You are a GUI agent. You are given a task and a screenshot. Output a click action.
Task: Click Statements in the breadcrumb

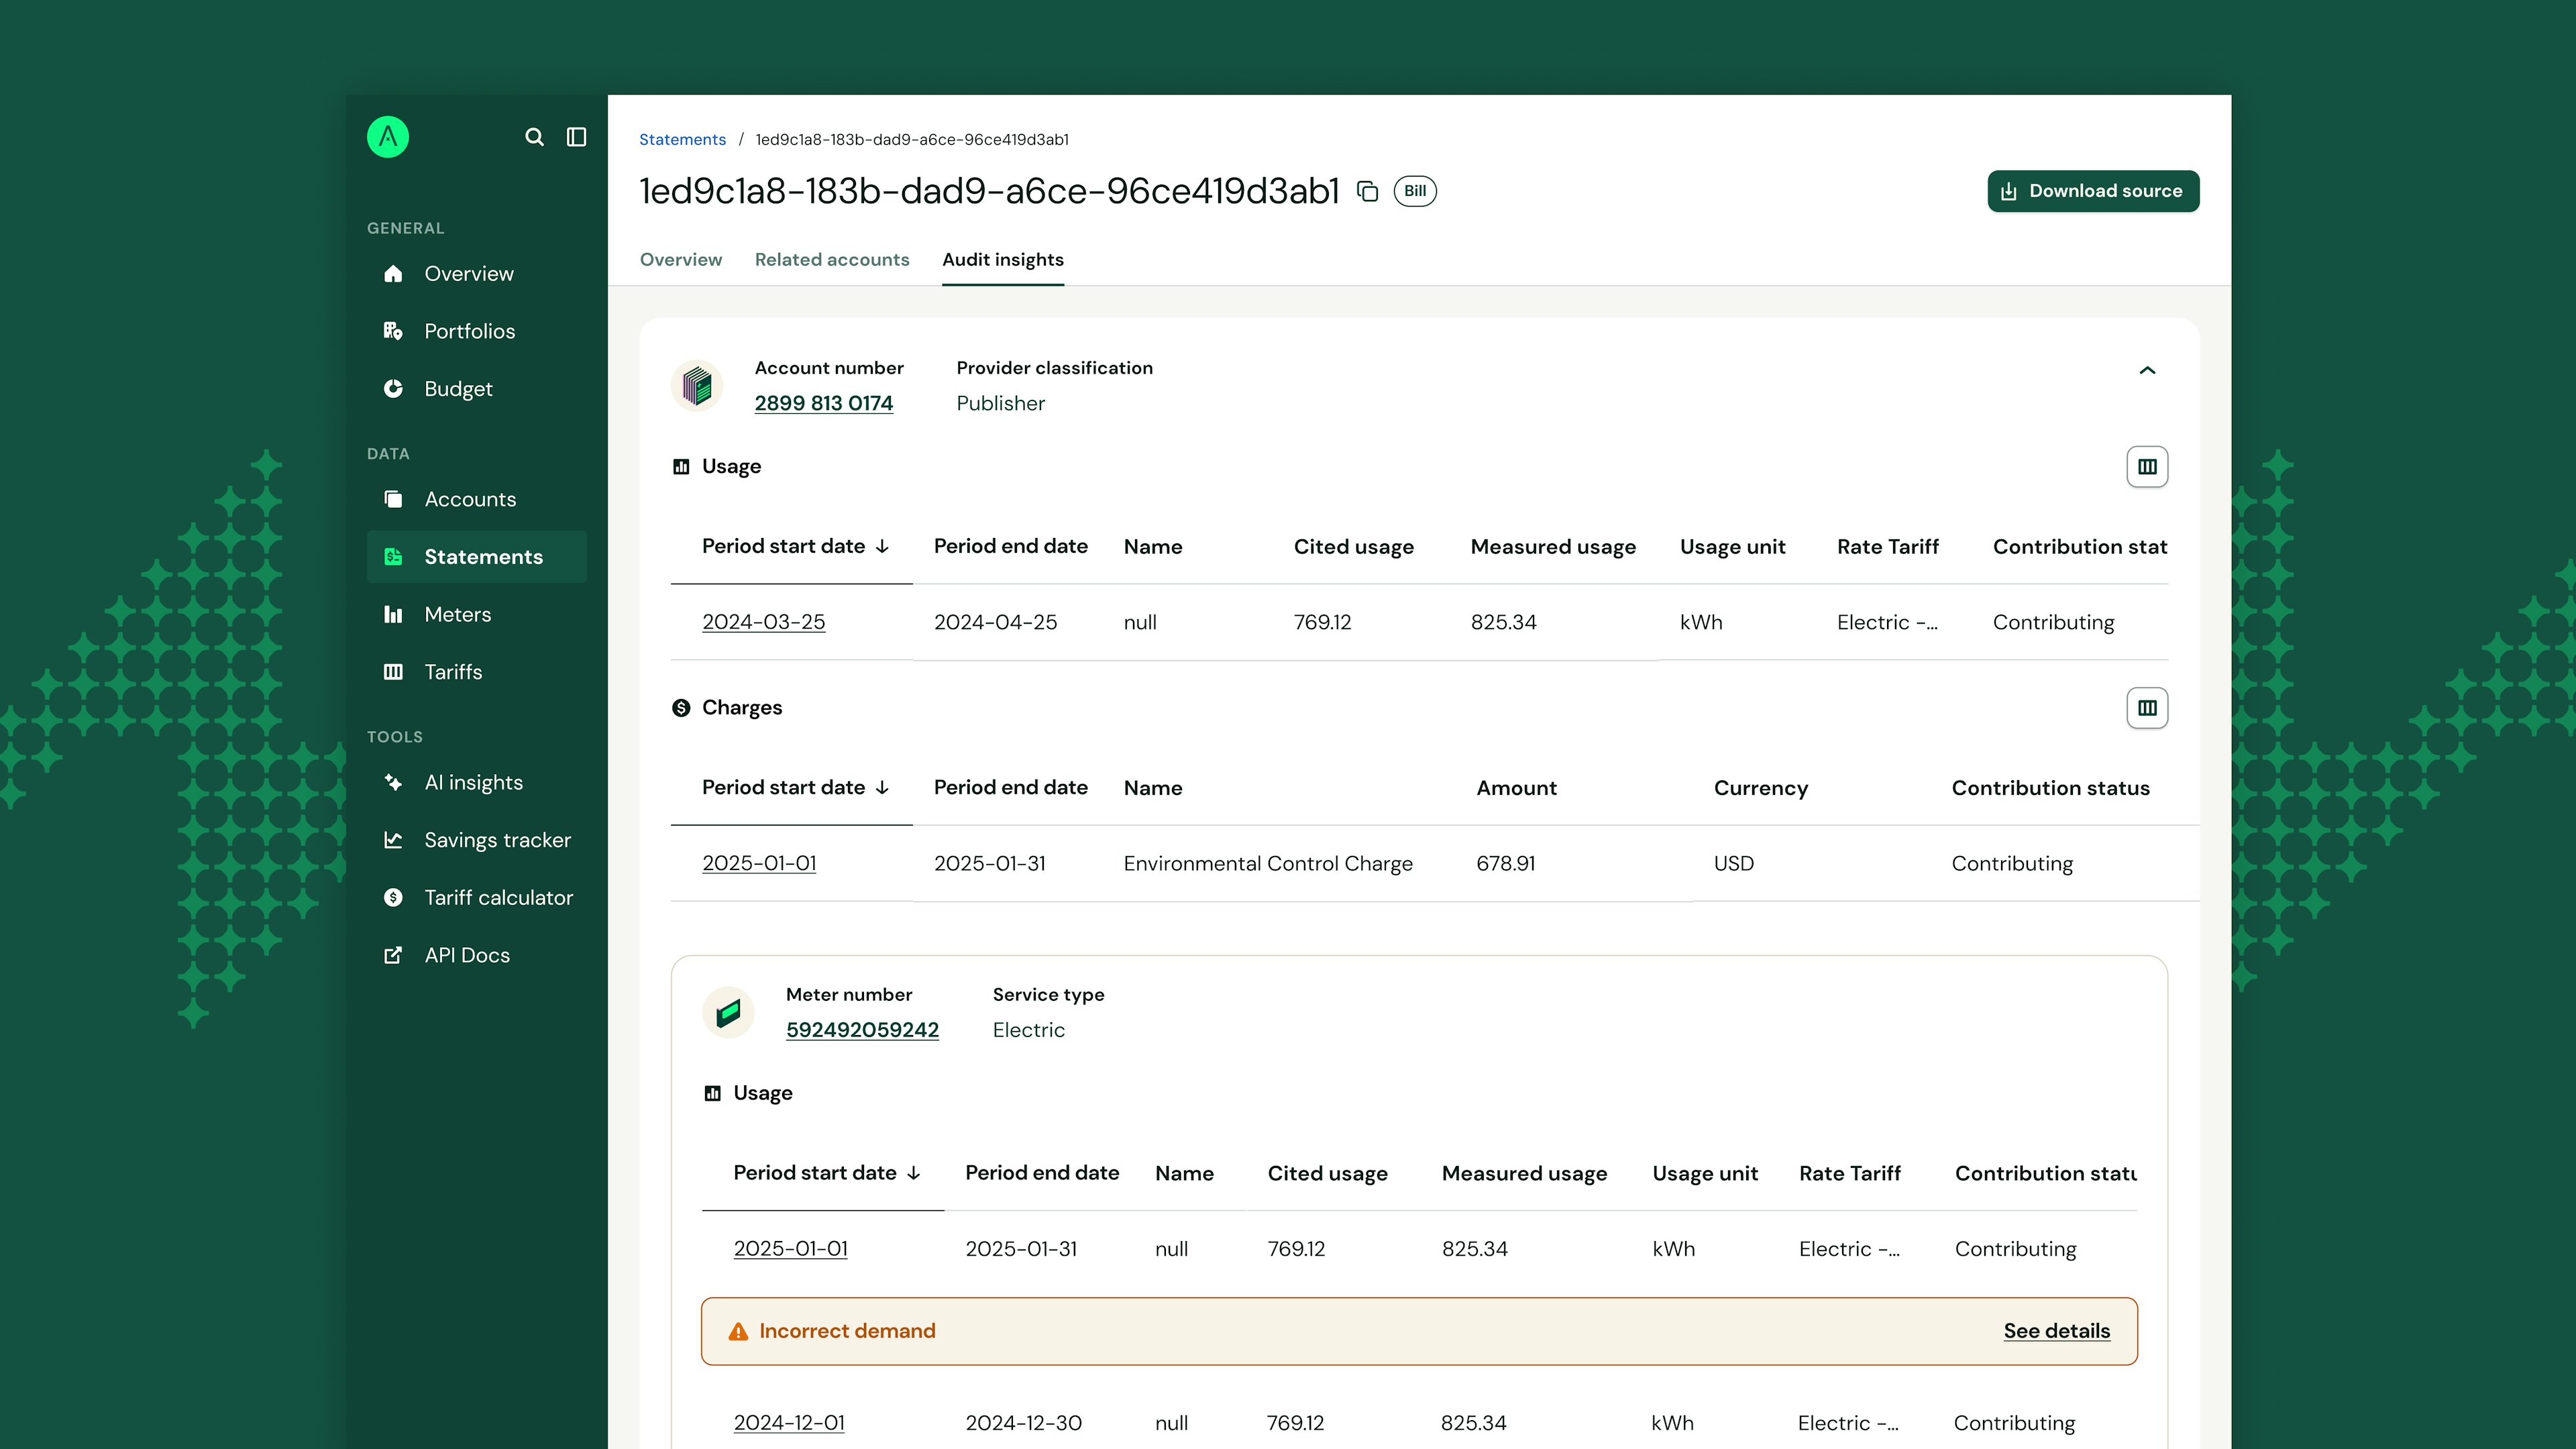pyautogui.click(x=682, y=140)
